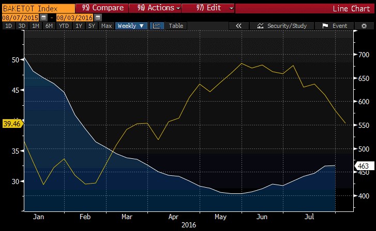The image size is (376, 231).
Task: Open the start date calendar picker icon
Action: pyautogui.click(x=43, y=18)
